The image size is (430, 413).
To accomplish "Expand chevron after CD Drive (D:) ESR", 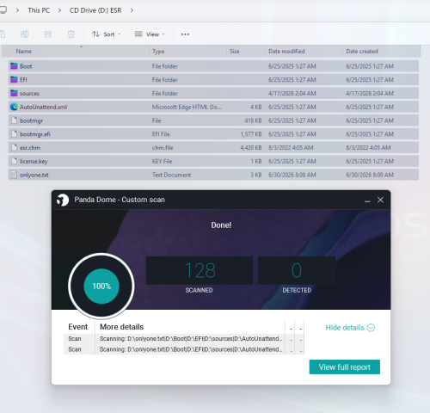I will coord(132,10).
